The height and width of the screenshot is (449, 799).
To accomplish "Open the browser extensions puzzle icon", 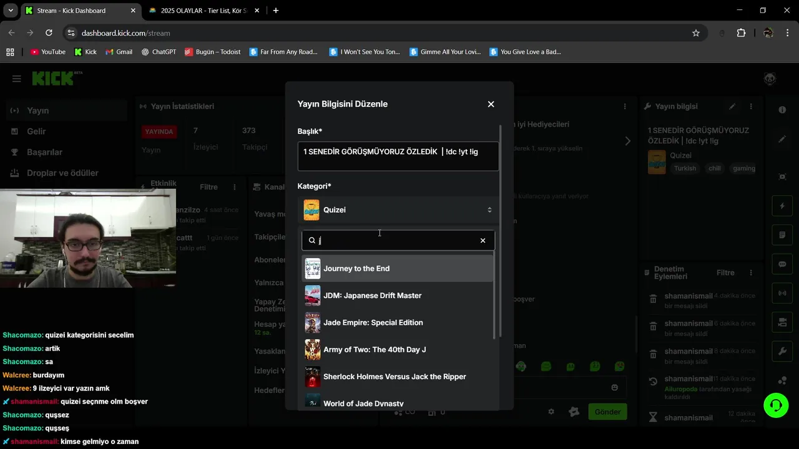I will tap(741, 33).
